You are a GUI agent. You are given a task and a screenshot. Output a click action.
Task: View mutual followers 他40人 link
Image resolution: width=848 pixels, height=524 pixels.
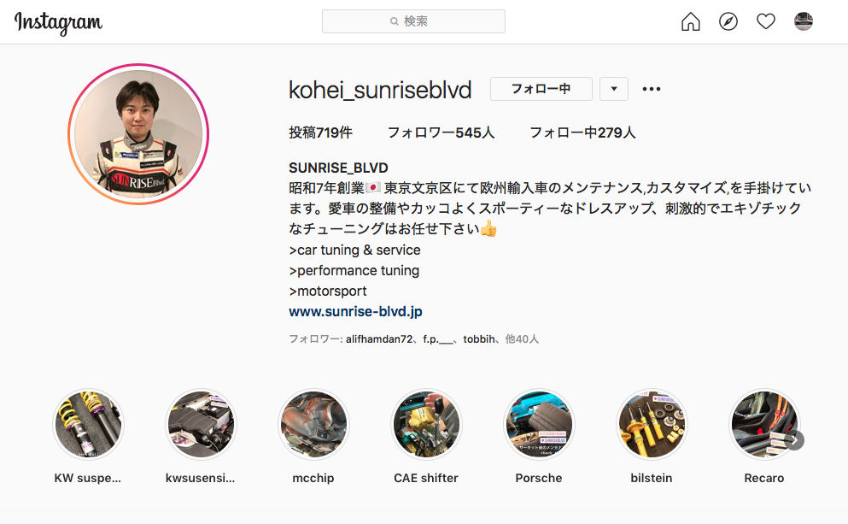(522, 339)
